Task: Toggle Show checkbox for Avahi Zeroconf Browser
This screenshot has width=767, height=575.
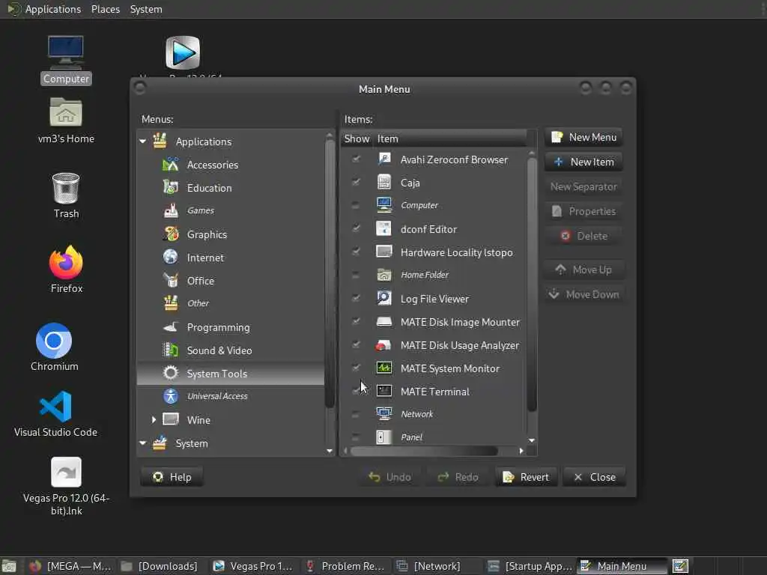Action: [356, 159]
